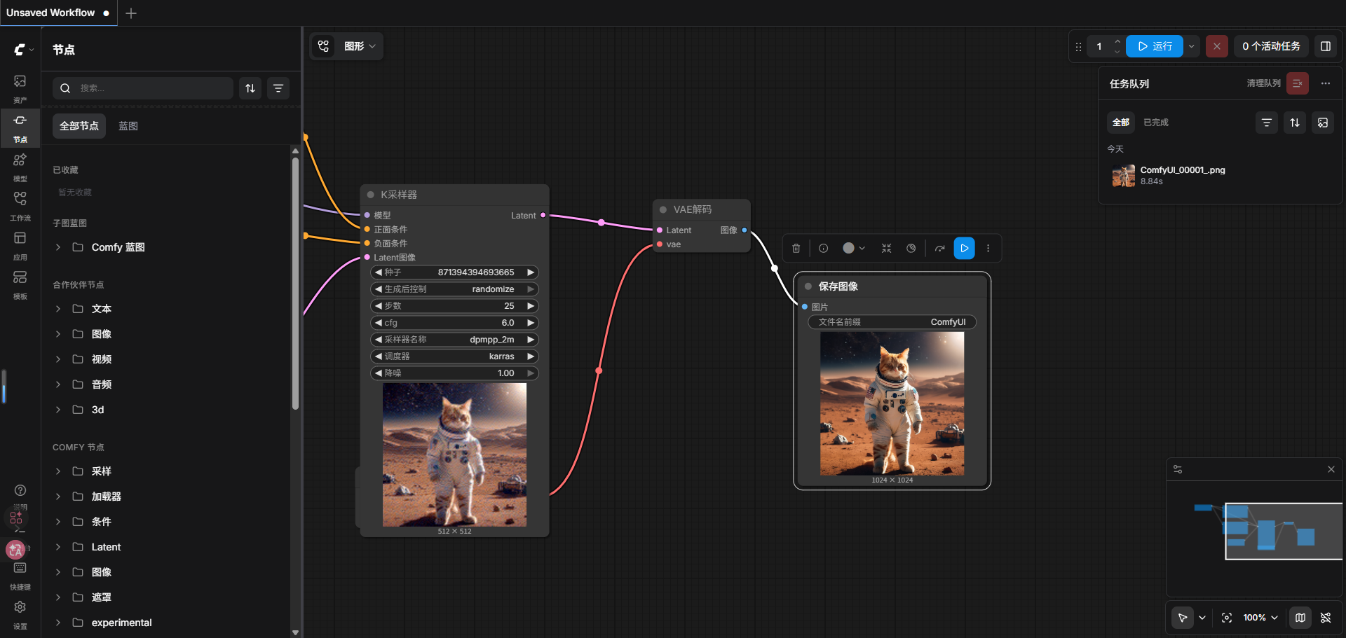Toggle link visibility on canvas
Viewport: 1346px width, 638px height.
[1325, 618]
